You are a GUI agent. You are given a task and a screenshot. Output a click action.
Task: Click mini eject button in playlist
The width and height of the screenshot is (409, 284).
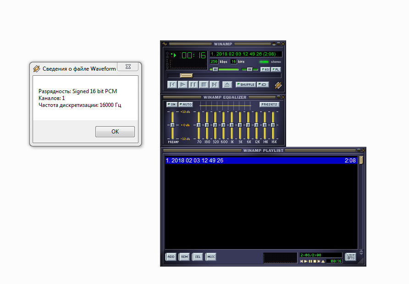pyautogui.click(x=323, y=262)
